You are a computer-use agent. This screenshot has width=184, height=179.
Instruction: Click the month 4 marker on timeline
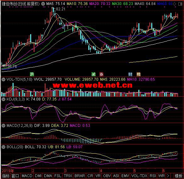[x=101, y=171]
